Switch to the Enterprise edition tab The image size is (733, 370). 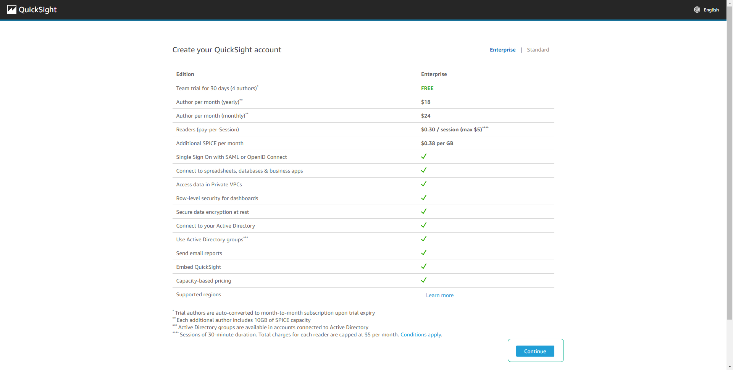pyautogui.click(x=502, y=50)
